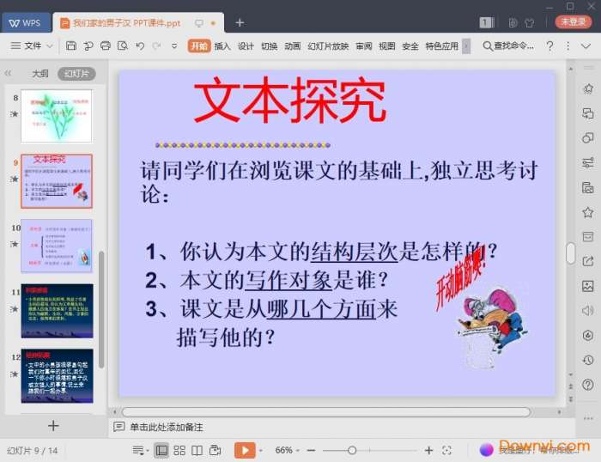The width and height of the screenshot is (601, 462).
Task: Open the 66% zoom level dropdown
Action: (287, 450)
